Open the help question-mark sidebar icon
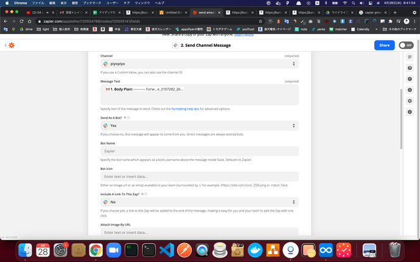This screenshot has width=420, height=262. coord(410,68)
